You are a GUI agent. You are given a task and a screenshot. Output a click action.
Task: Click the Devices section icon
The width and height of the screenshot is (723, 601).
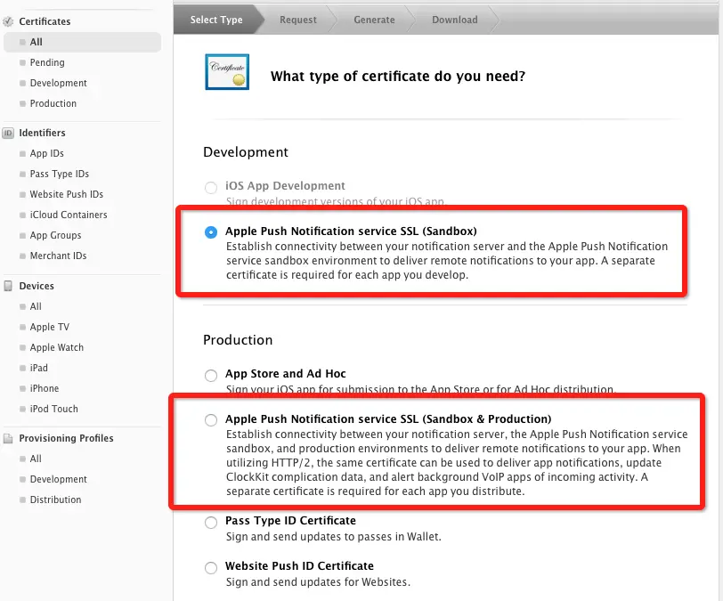(x=8, y=286)
